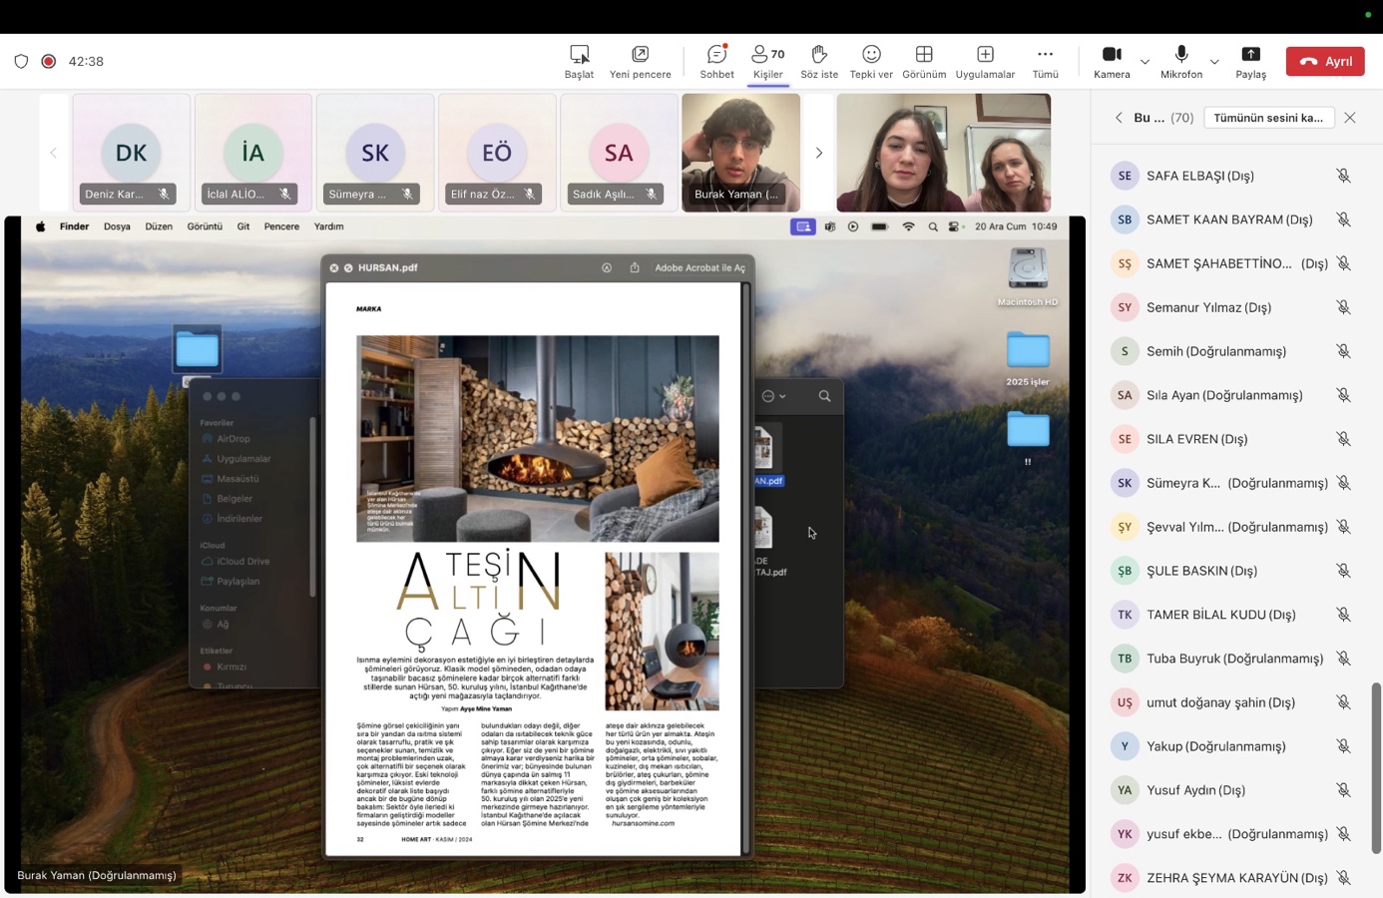Open Finder action dropdown with ellipsis

coord(773,396)
